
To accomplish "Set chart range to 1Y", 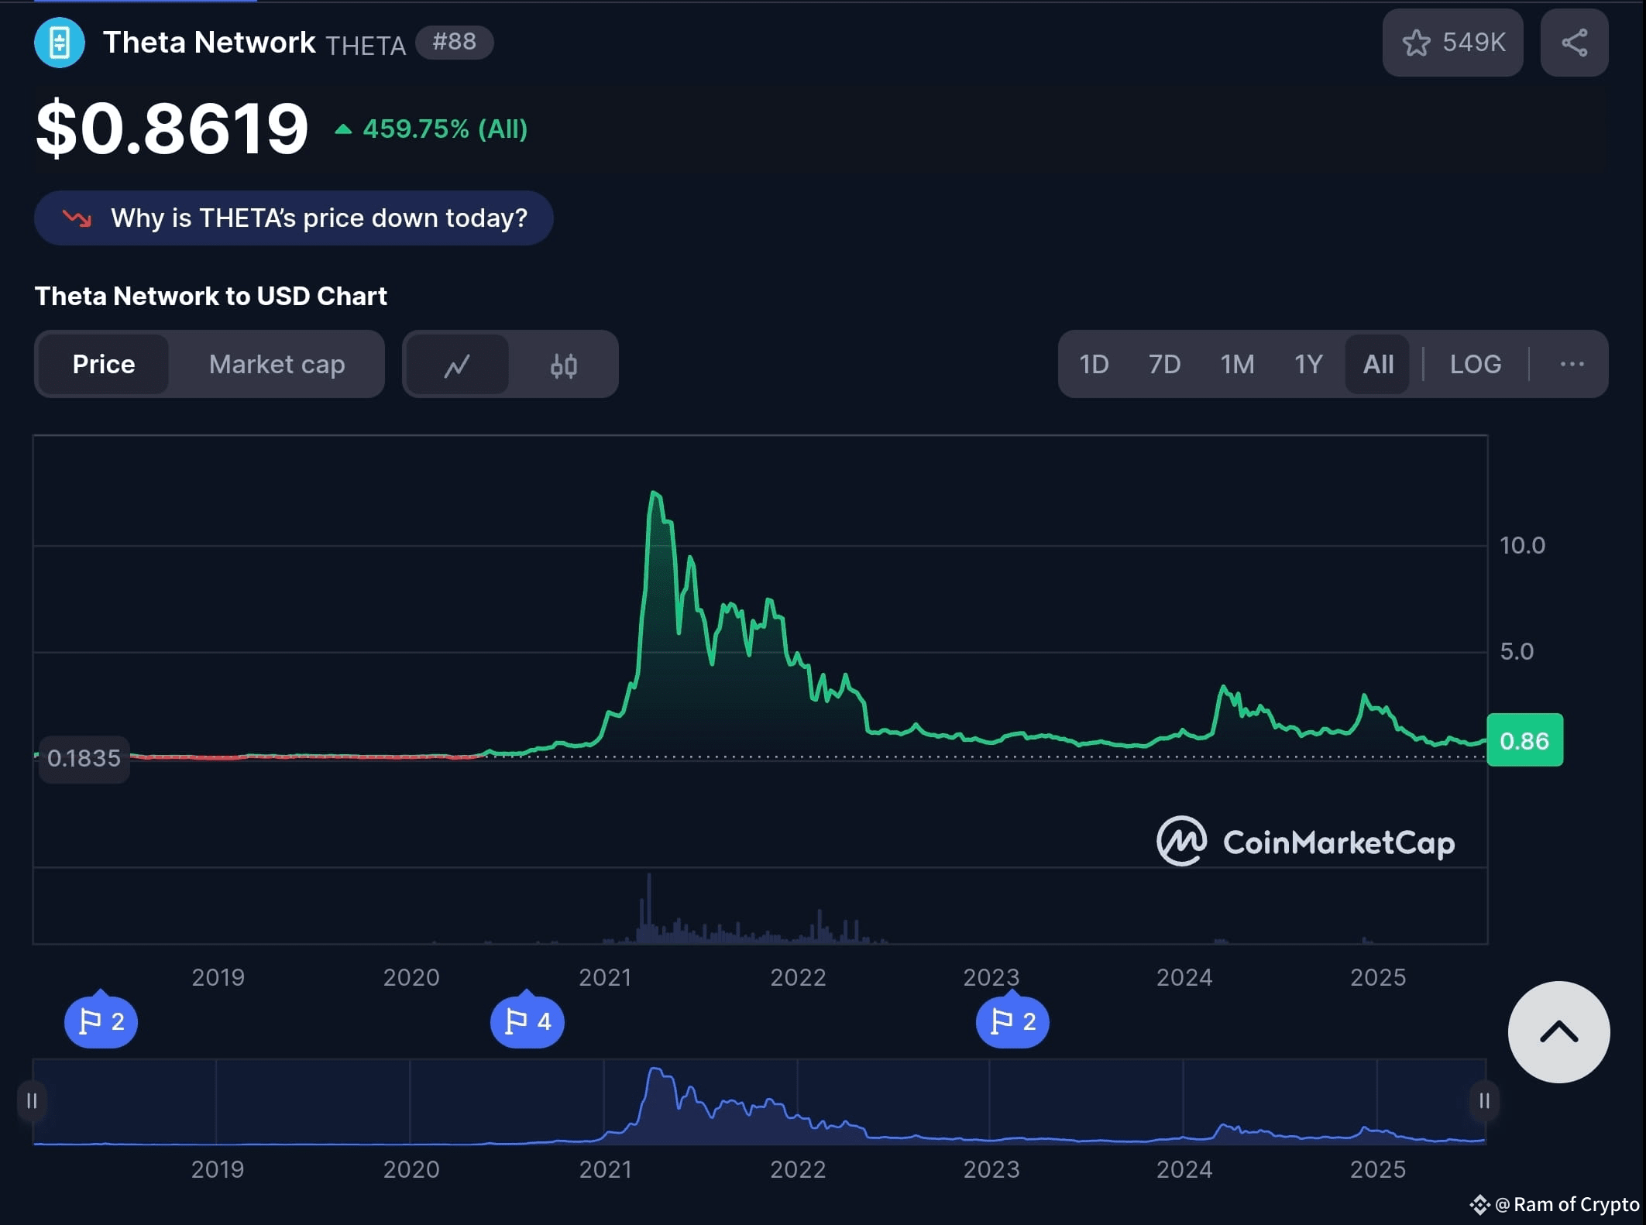I will 1308,364.
